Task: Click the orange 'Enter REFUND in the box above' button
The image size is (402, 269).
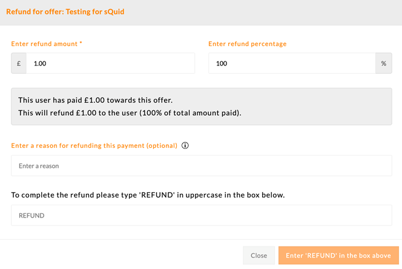Action: (x=338, y=256)
